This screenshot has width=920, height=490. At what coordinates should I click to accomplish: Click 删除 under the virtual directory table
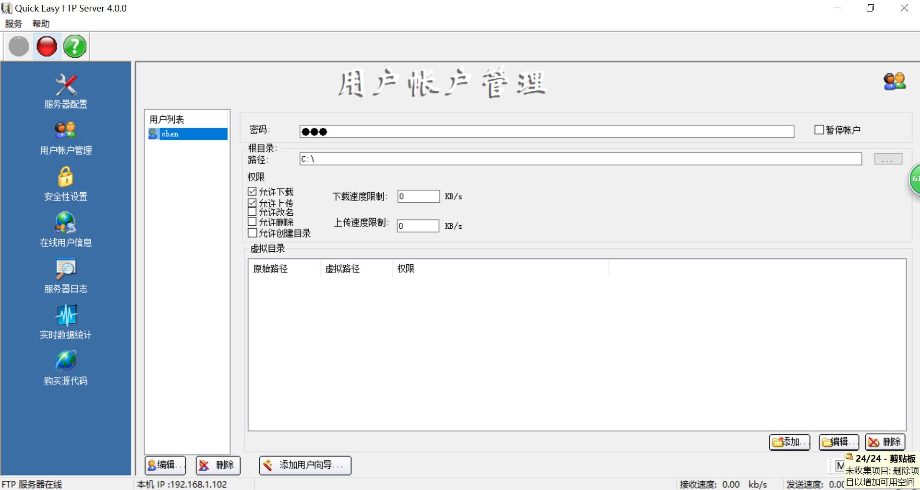click(x=885, y=442)
